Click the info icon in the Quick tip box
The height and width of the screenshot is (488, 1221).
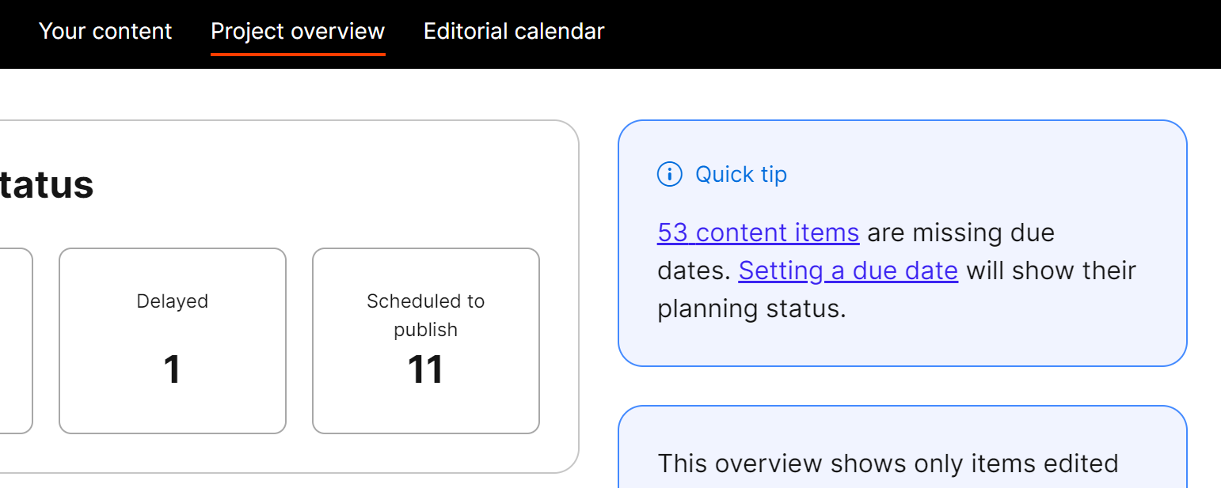tap(669, 175)
